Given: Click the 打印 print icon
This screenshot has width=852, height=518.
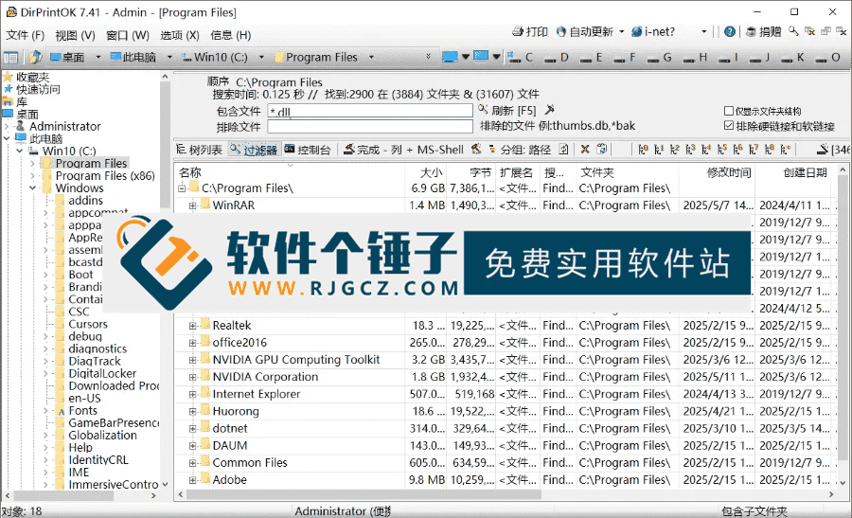Looking at the screenshot, I should tap(518, 31).
